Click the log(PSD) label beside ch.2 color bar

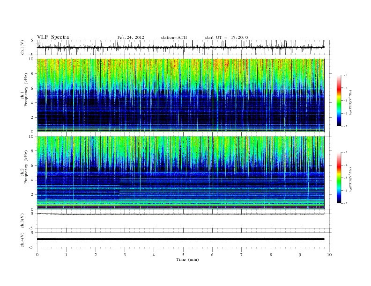(x=350, y=179)
